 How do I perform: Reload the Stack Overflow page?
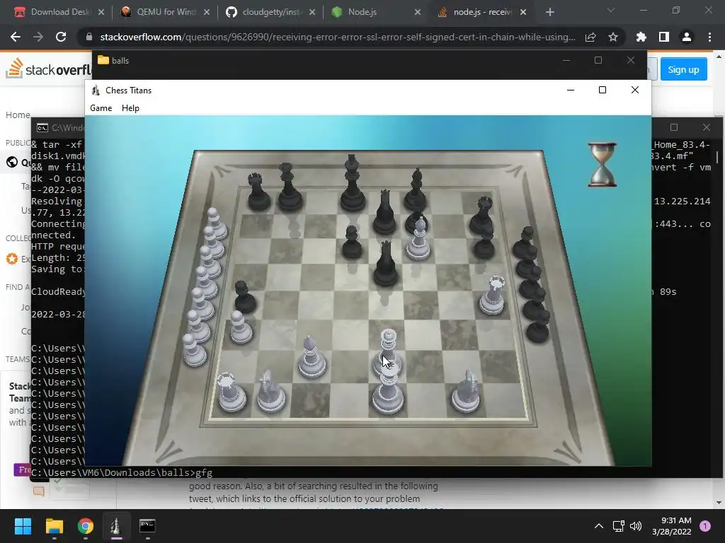coord(61,37)
